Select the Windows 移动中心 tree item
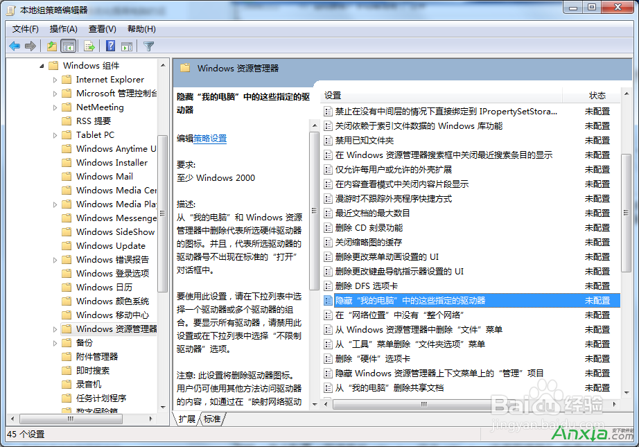The height and width of the screenshot is (447, 639). point(112,315)
